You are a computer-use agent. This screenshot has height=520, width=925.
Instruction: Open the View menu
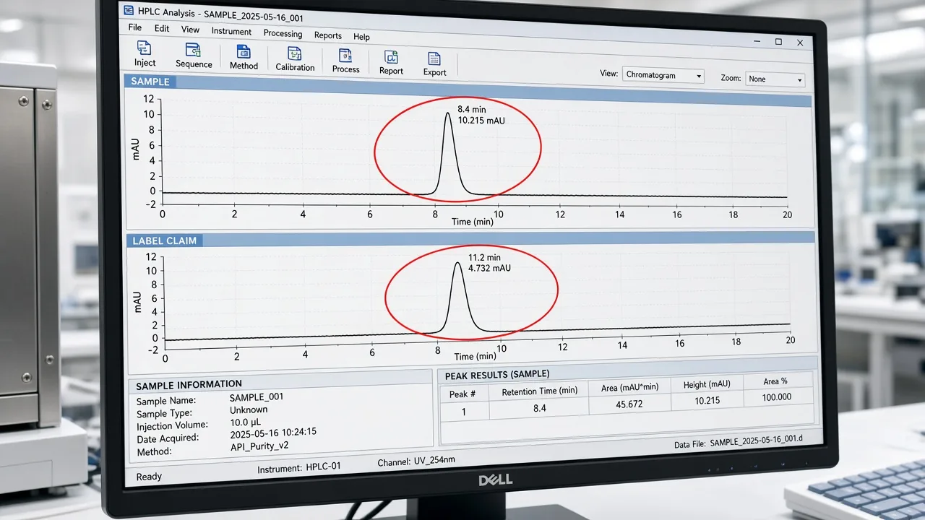click(x=190, y=30)
